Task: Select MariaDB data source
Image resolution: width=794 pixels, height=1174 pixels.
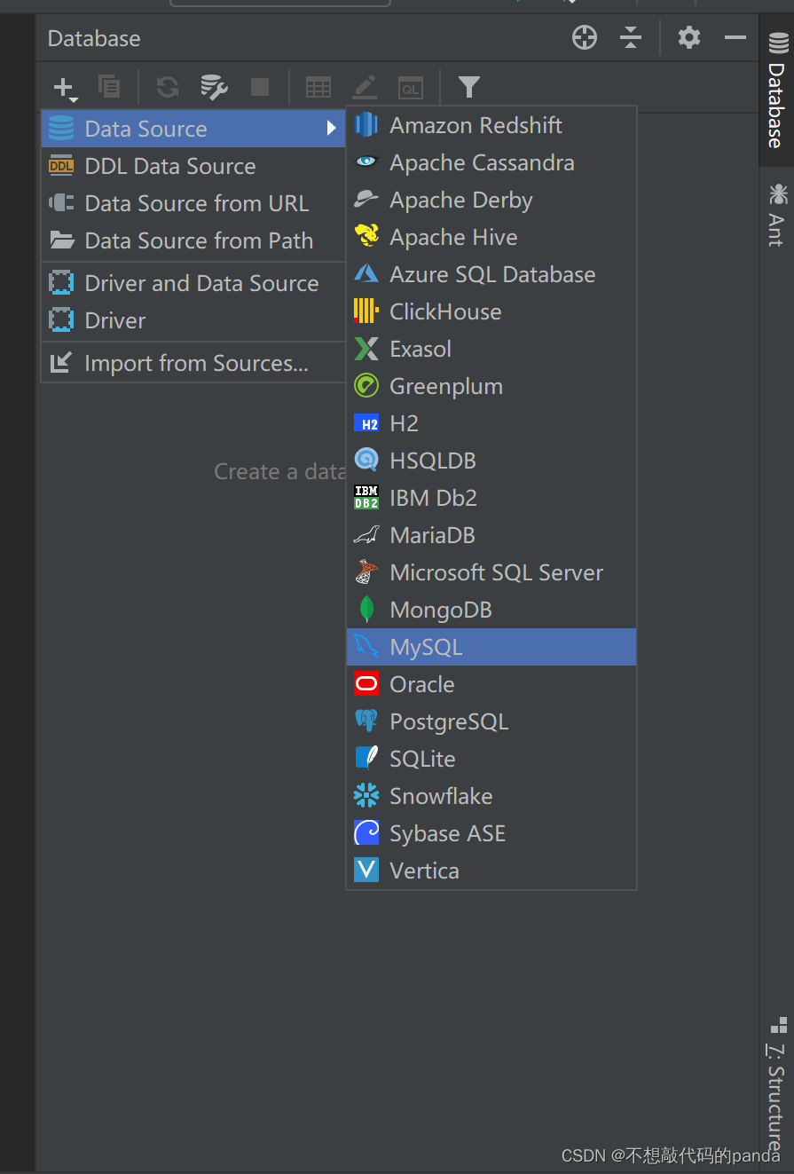Action: pyautogui.click(x=491, y=535)
